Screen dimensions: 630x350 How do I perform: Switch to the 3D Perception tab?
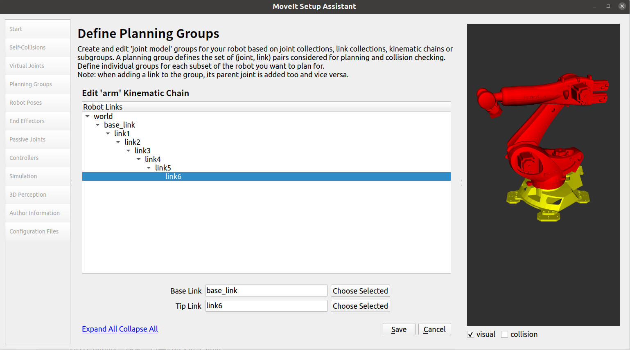(x=37, y=195)
